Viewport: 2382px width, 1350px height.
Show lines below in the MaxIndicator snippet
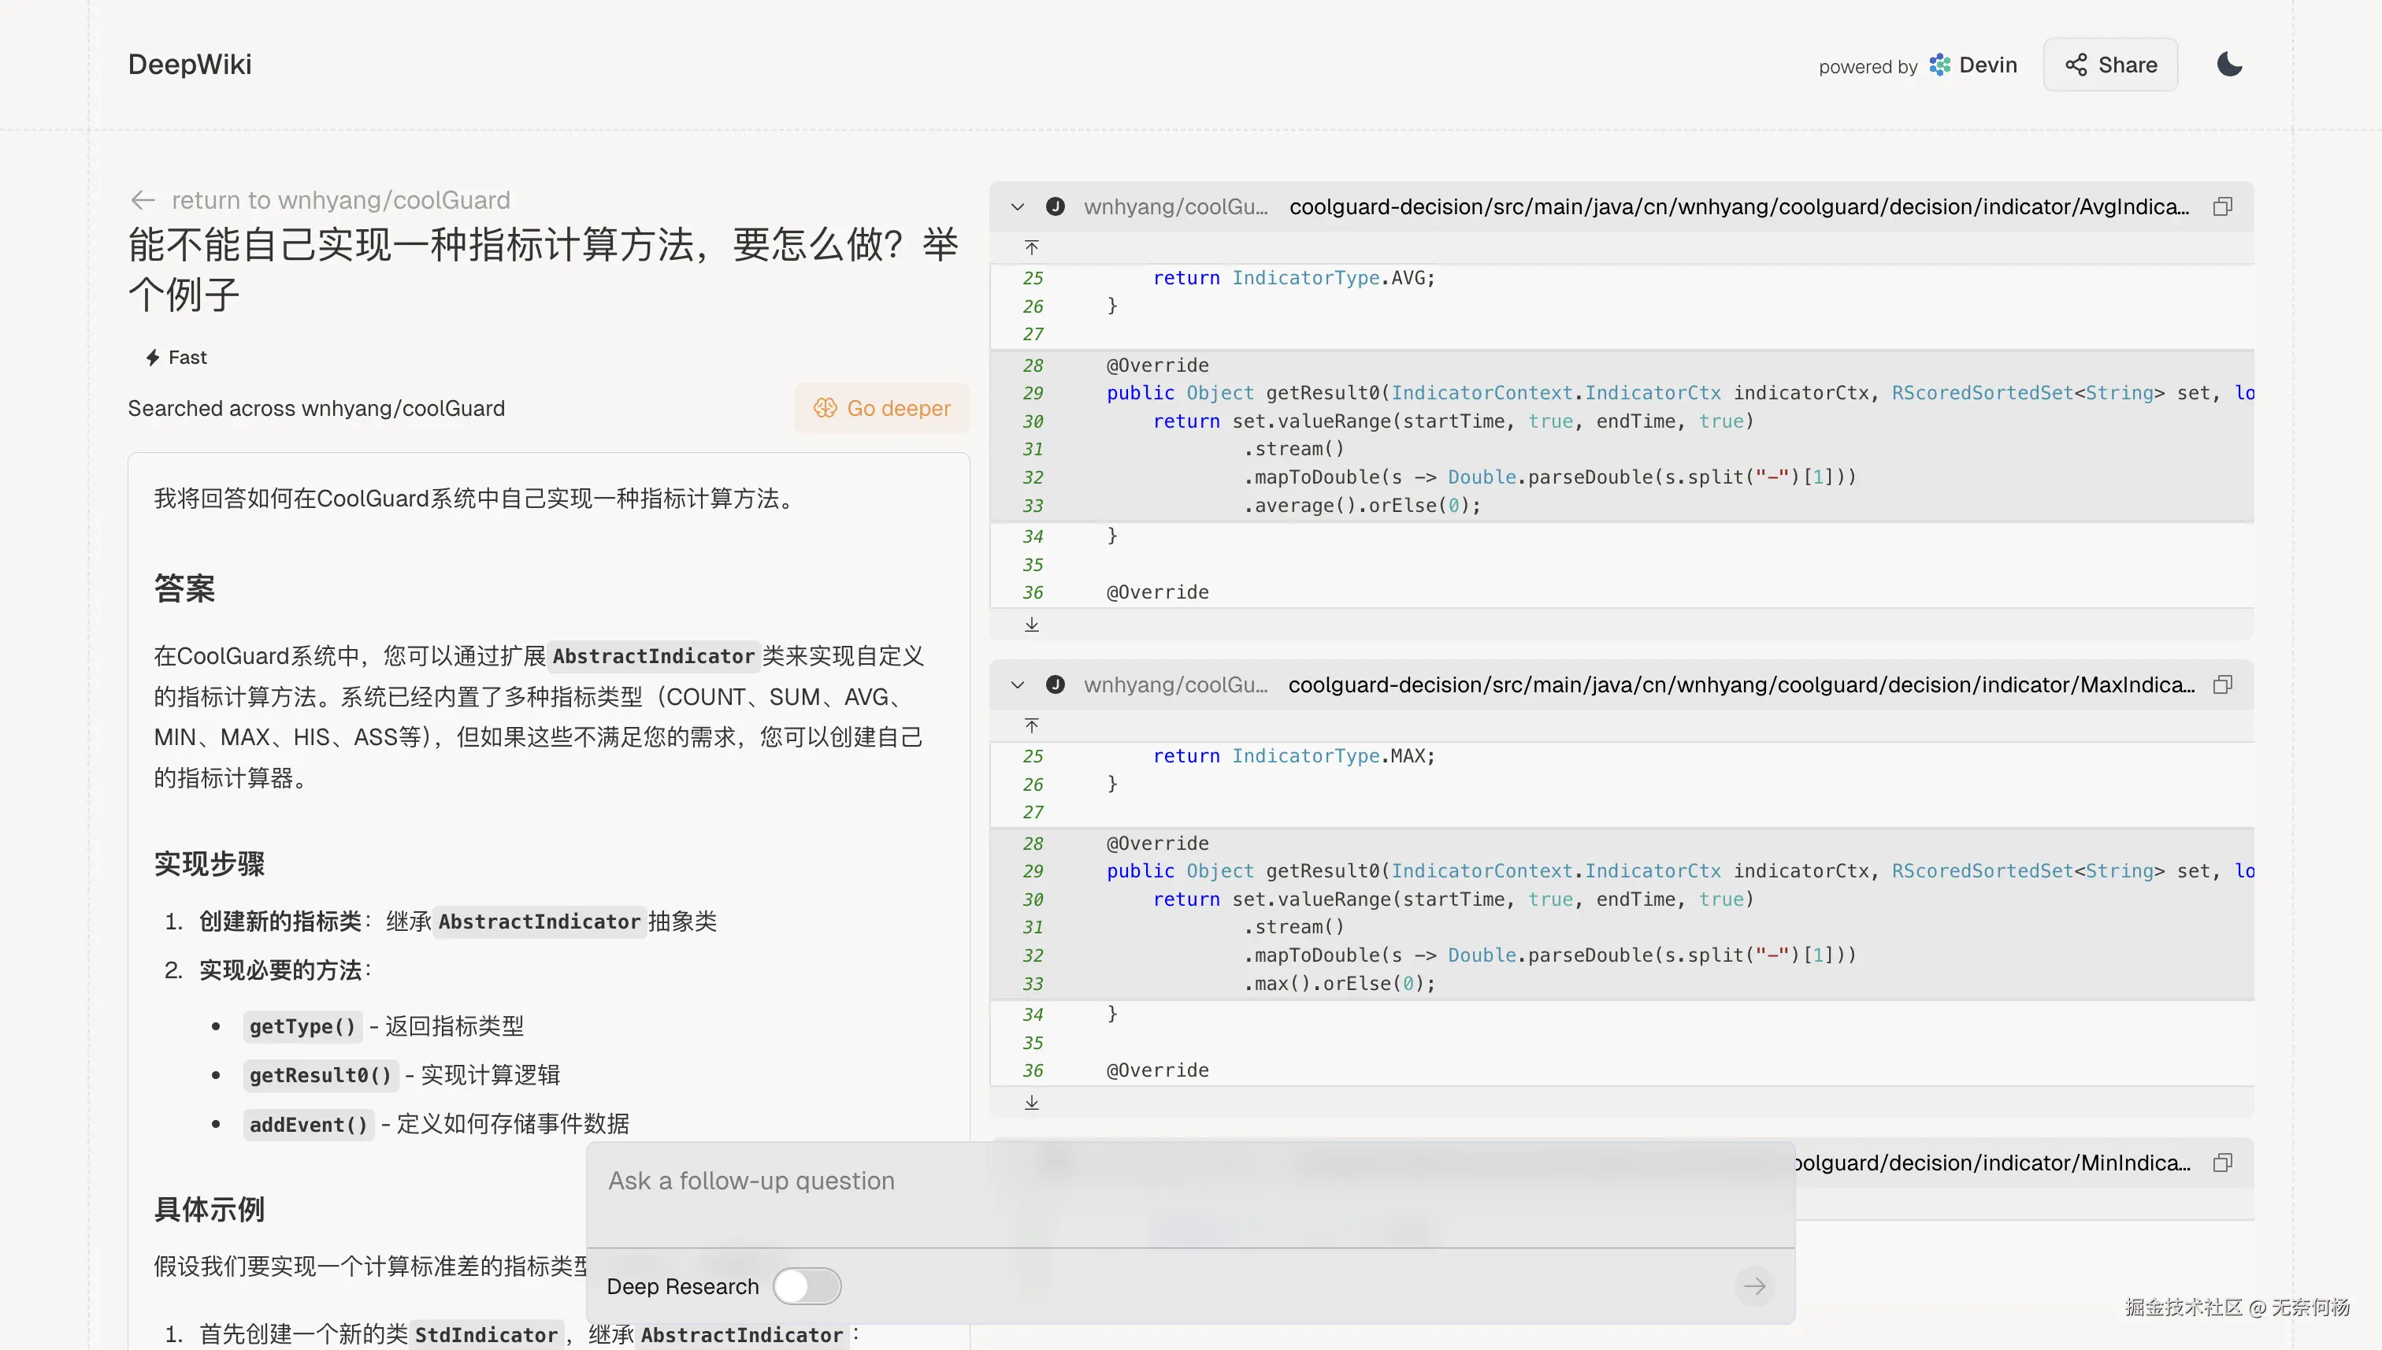(1031, 1103)
